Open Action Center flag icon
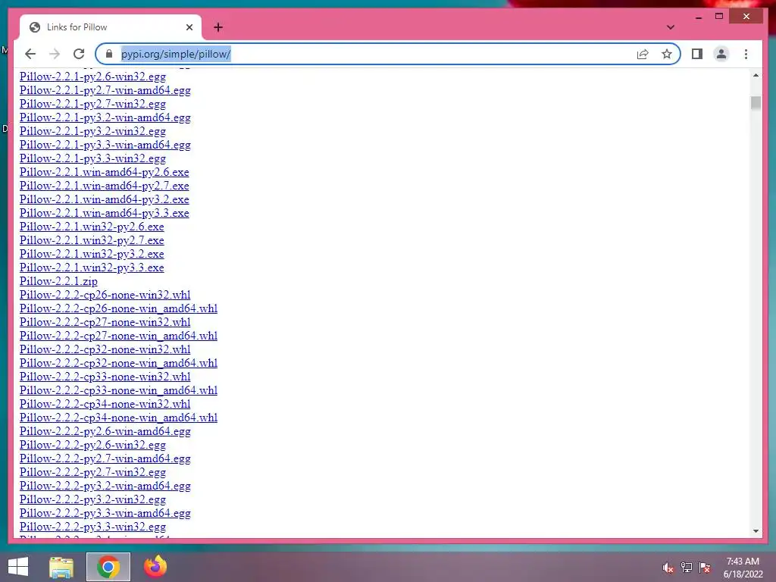Viewport: 776px width, 582px height. 704,567
